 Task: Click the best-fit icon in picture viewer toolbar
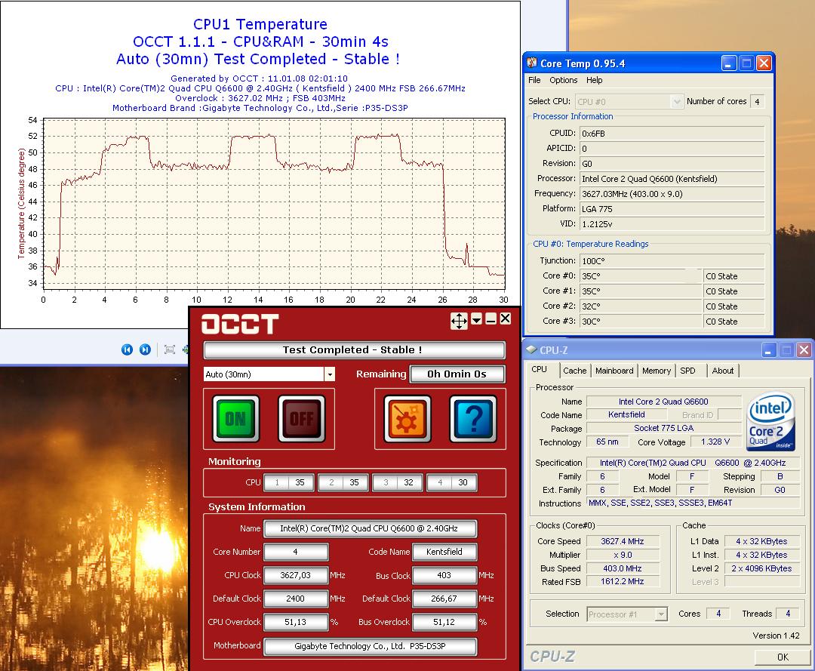pyautogui.click(x=170, y=349)
